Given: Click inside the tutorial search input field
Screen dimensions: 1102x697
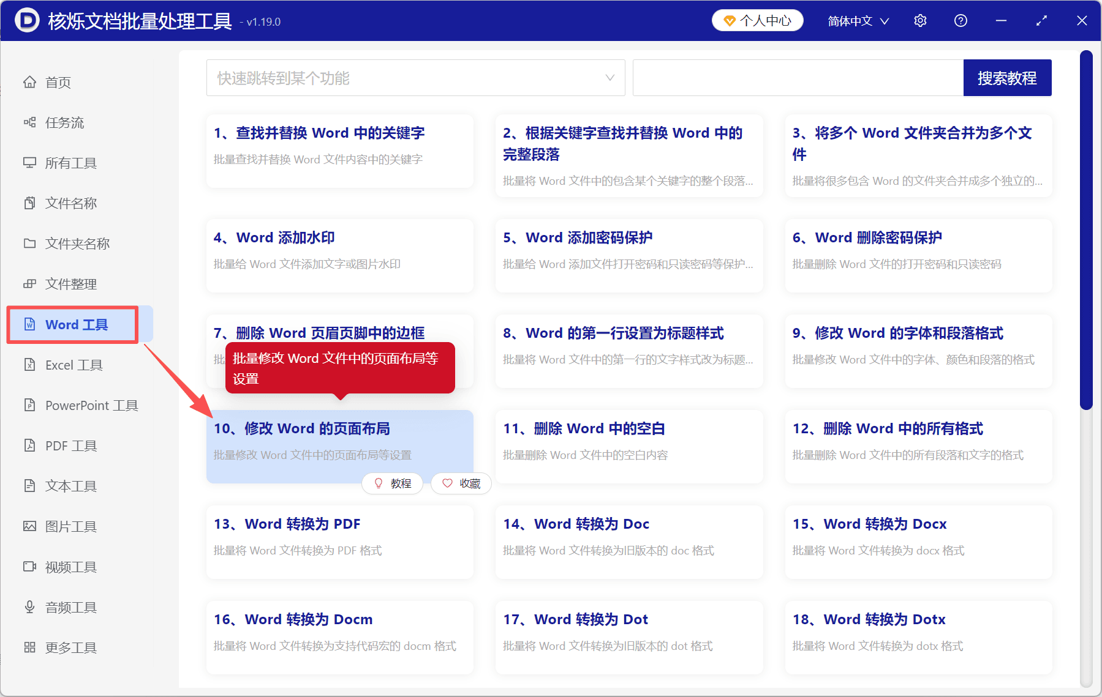Looking at the screenshot, I should (796, 78).
